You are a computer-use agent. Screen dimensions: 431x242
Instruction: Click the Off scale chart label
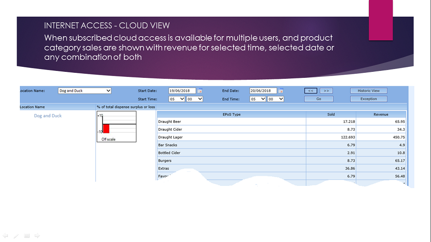(108, 140)
